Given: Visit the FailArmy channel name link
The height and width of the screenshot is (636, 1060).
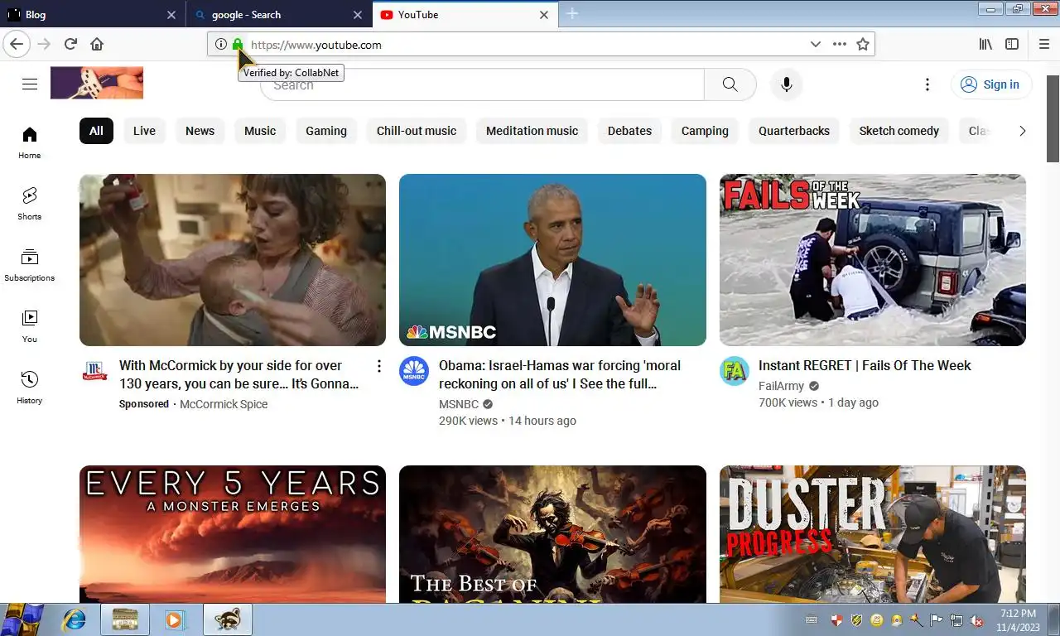Looking at the screenshot, I should tap(782, 386).
